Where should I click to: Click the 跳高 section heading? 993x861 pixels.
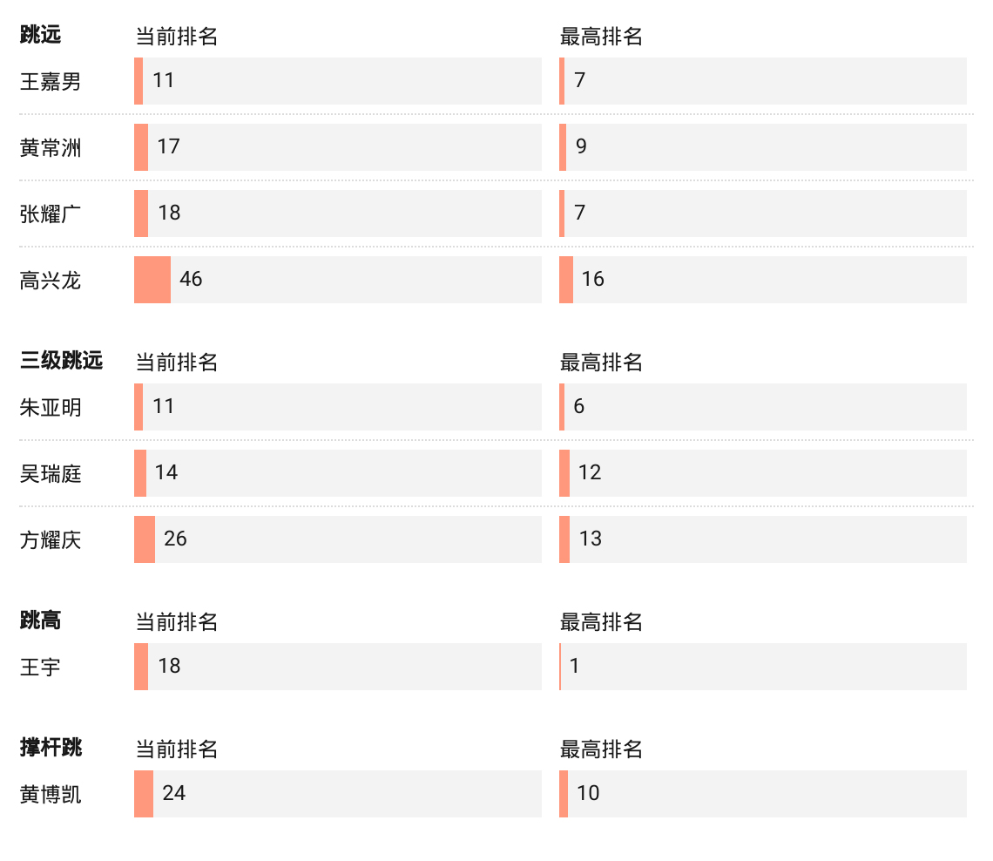pyautogui.click(x=40, y=620)
